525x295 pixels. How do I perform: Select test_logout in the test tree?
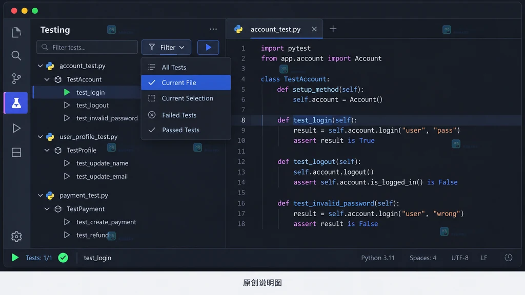(92, 105)
